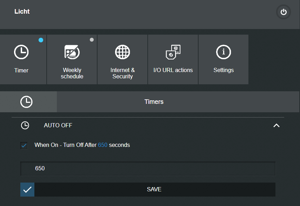Screen dimensions: 300x206
Task: Click the grey Weekly schedule status dot
Action: [x=92, y=40]
